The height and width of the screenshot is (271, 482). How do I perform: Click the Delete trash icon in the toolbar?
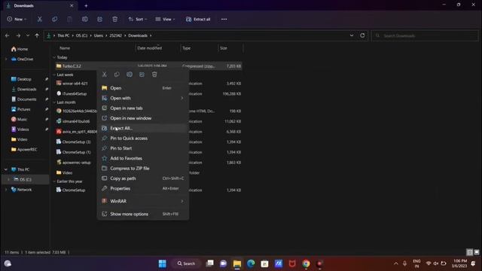[115, 19]
